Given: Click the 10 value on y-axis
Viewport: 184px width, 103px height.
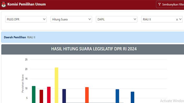Looking at the screenshot, I should pos(26,88).
